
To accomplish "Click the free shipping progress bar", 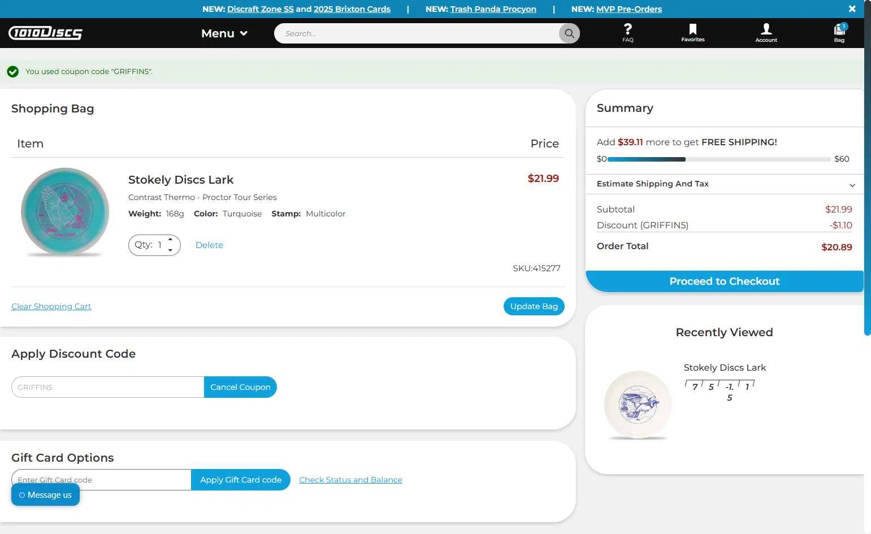I will point(719,159).
